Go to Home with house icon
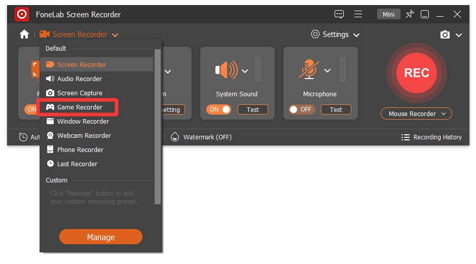Viewport: 476px width, 264px height. (24, 34)
